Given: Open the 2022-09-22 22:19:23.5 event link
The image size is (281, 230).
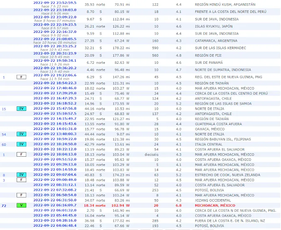Looking at the screenshot, I should pos(55,25).
